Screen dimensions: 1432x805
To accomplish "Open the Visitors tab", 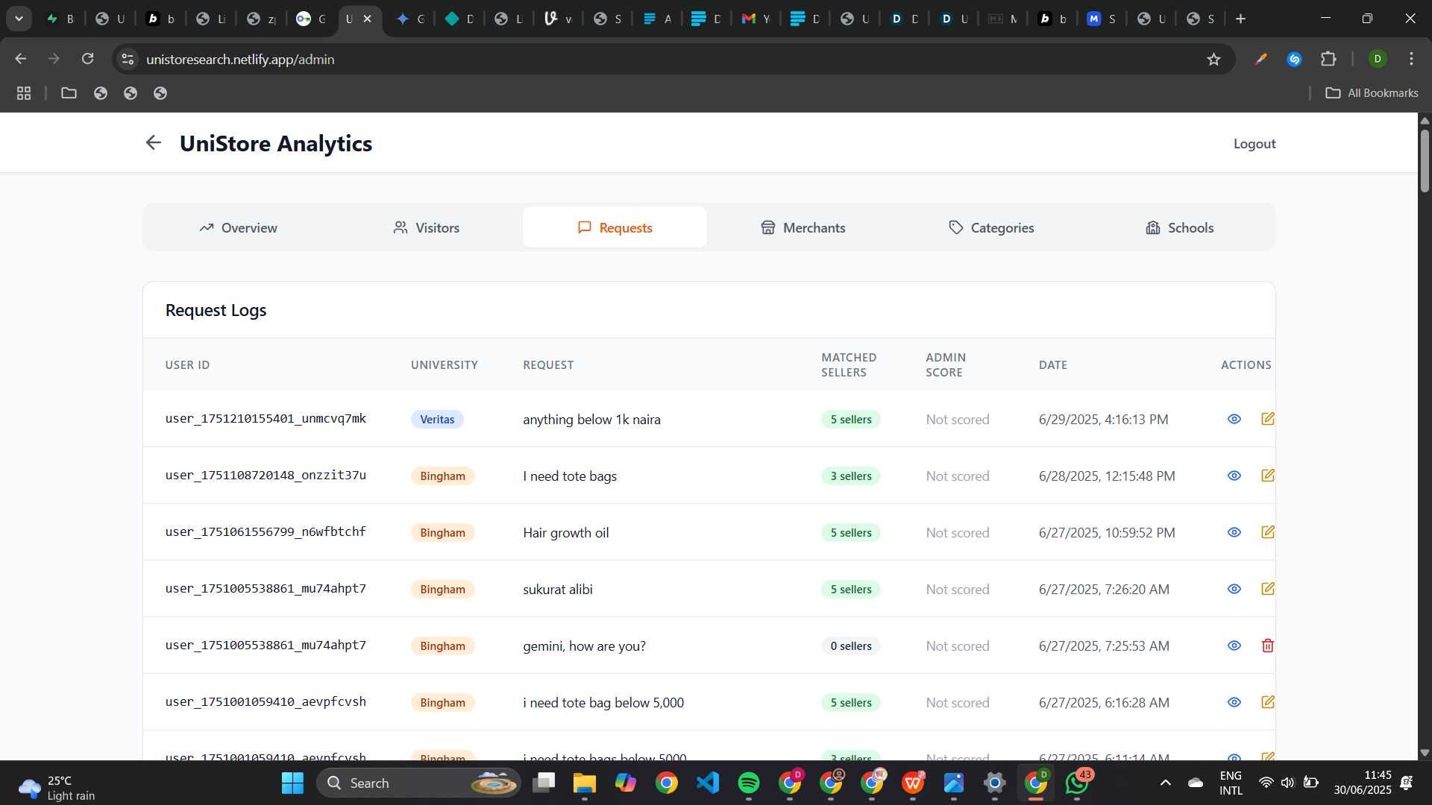I will coord(427,227).
